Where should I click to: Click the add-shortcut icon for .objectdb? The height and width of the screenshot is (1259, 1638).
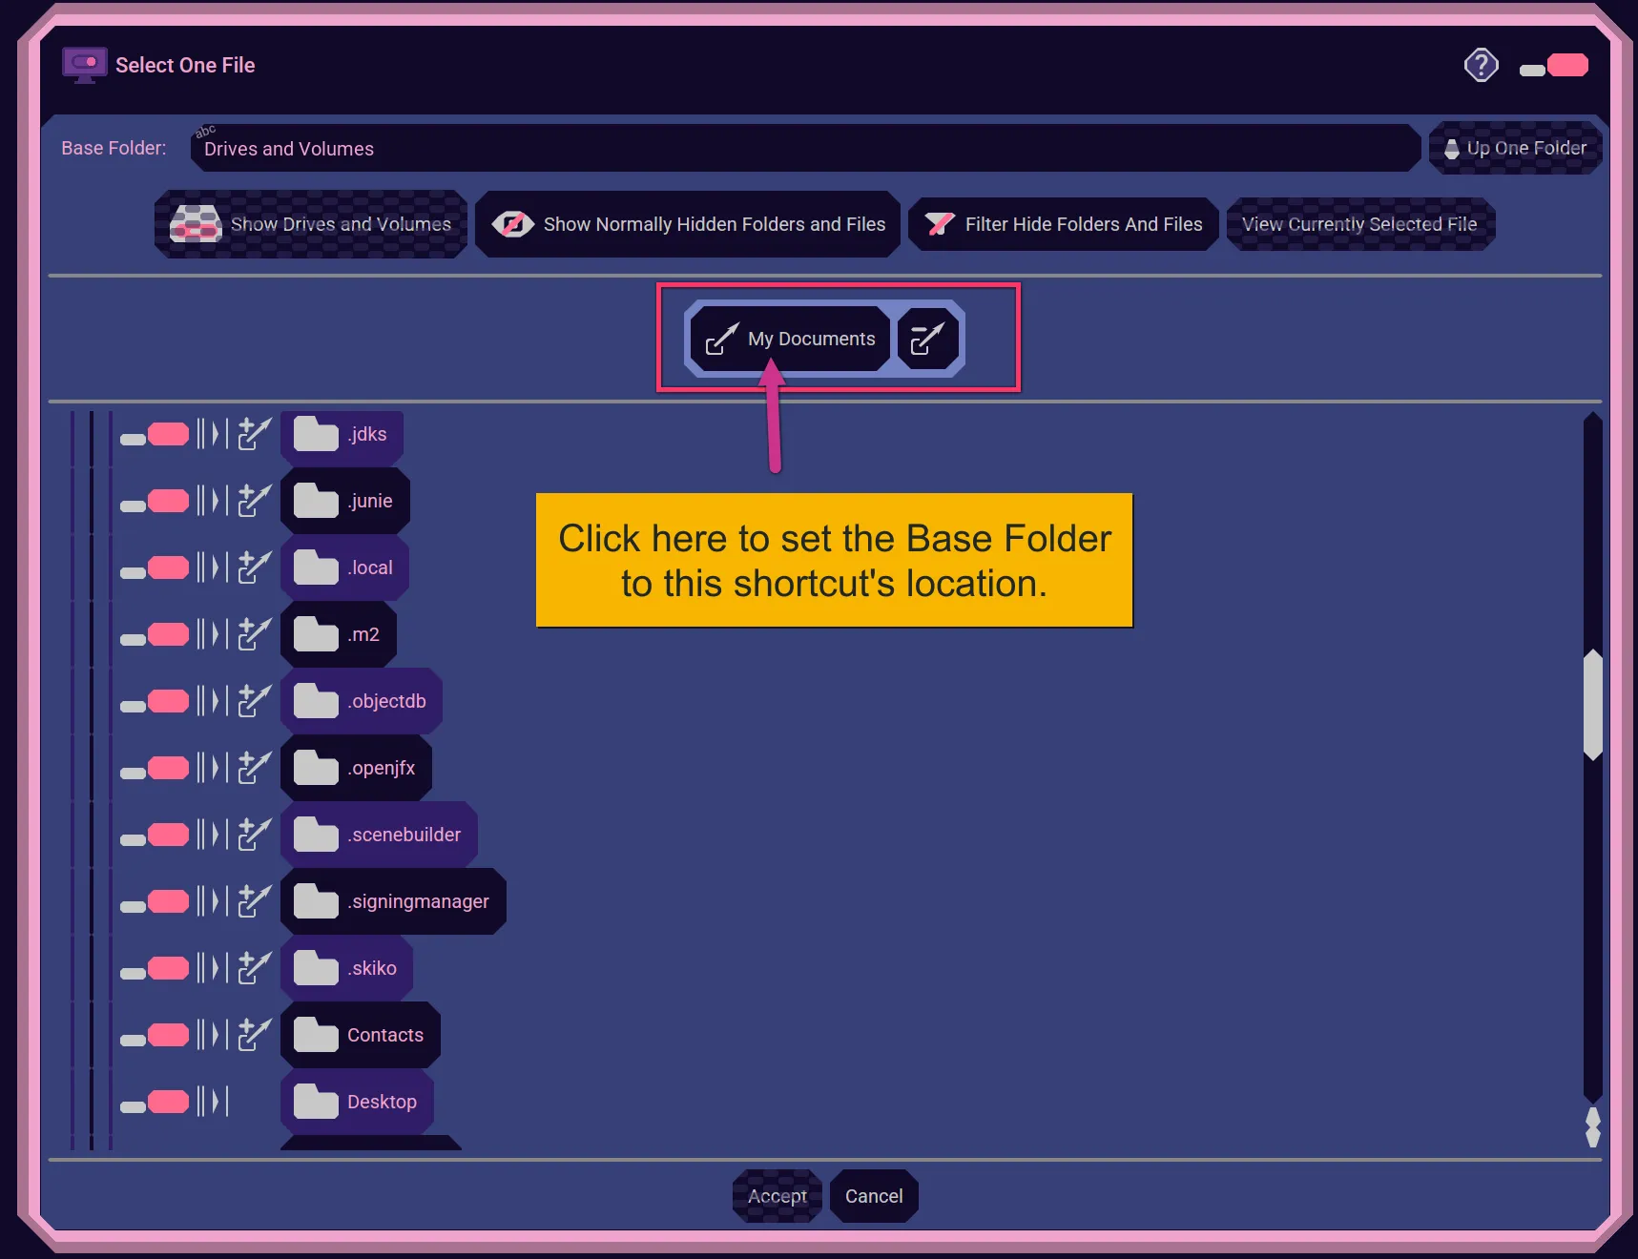coord(255,701)
